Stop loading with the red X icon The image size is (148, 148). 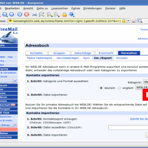tap(26, 14)
